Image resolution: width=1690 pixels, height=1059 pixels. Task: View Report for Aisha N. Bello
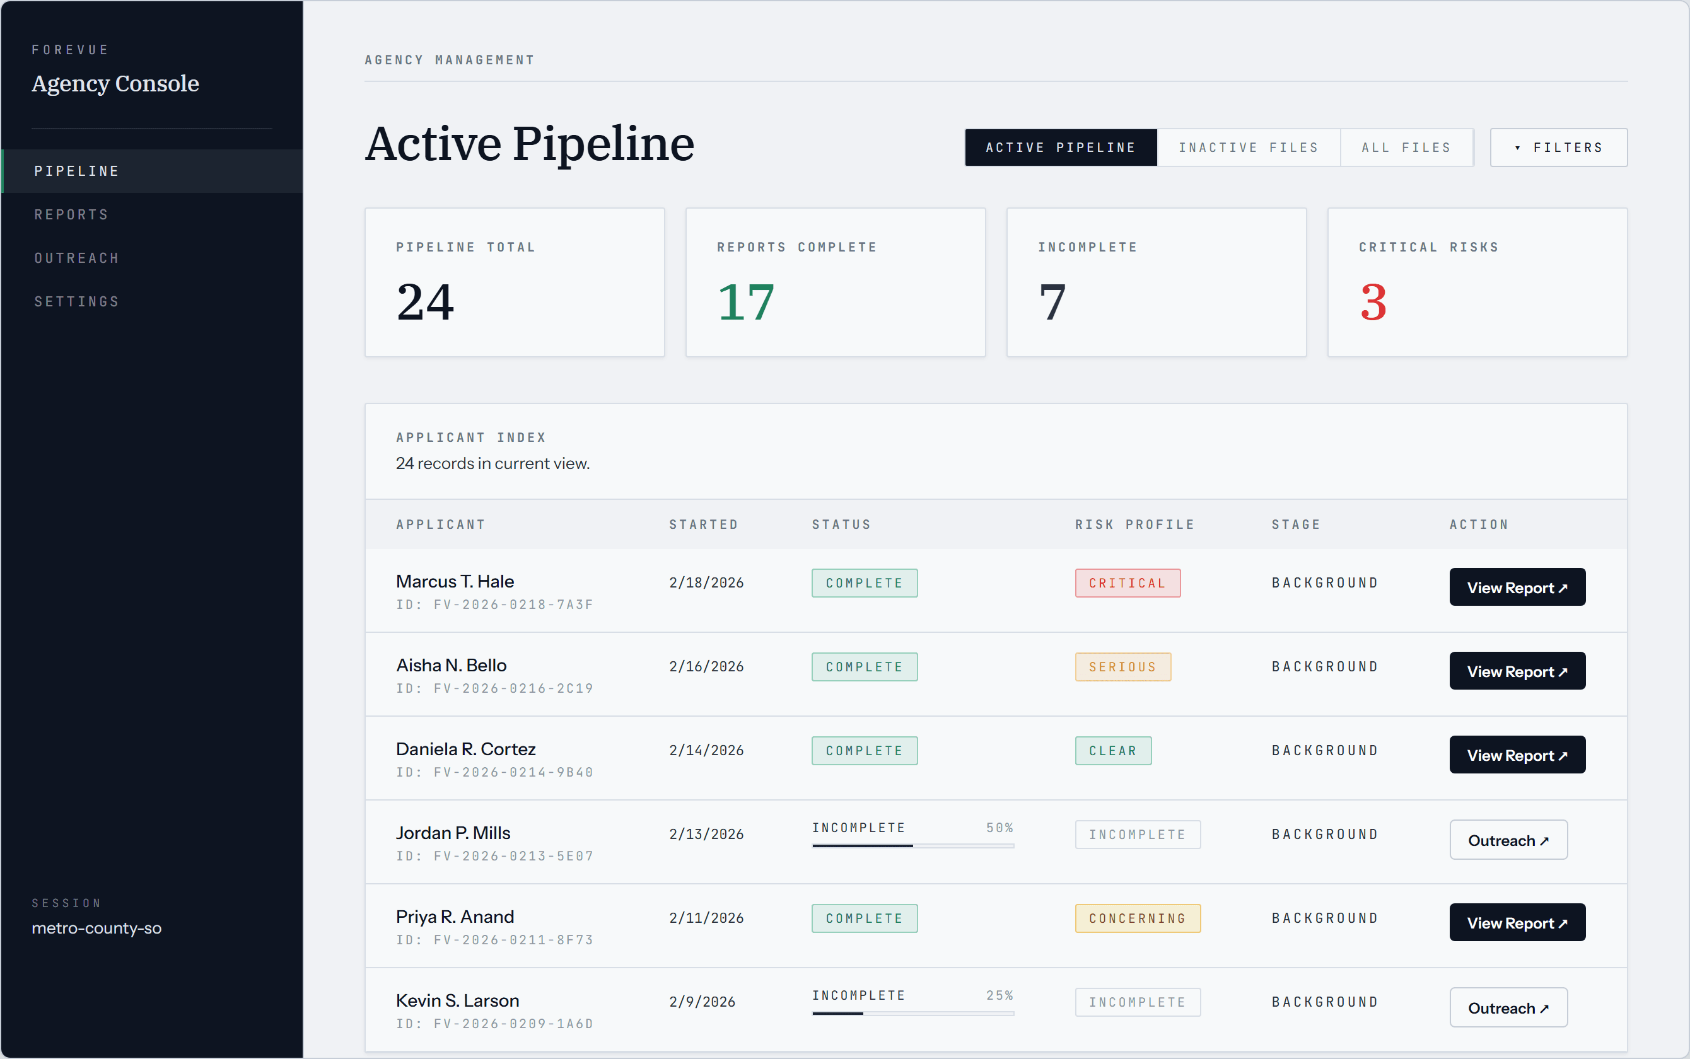point(1517,671)
